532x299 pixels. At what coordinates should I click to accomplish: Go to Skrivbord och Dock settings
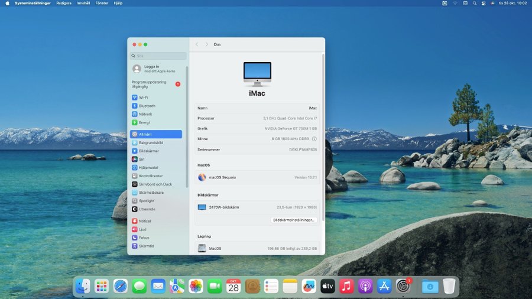coord(155,184)
